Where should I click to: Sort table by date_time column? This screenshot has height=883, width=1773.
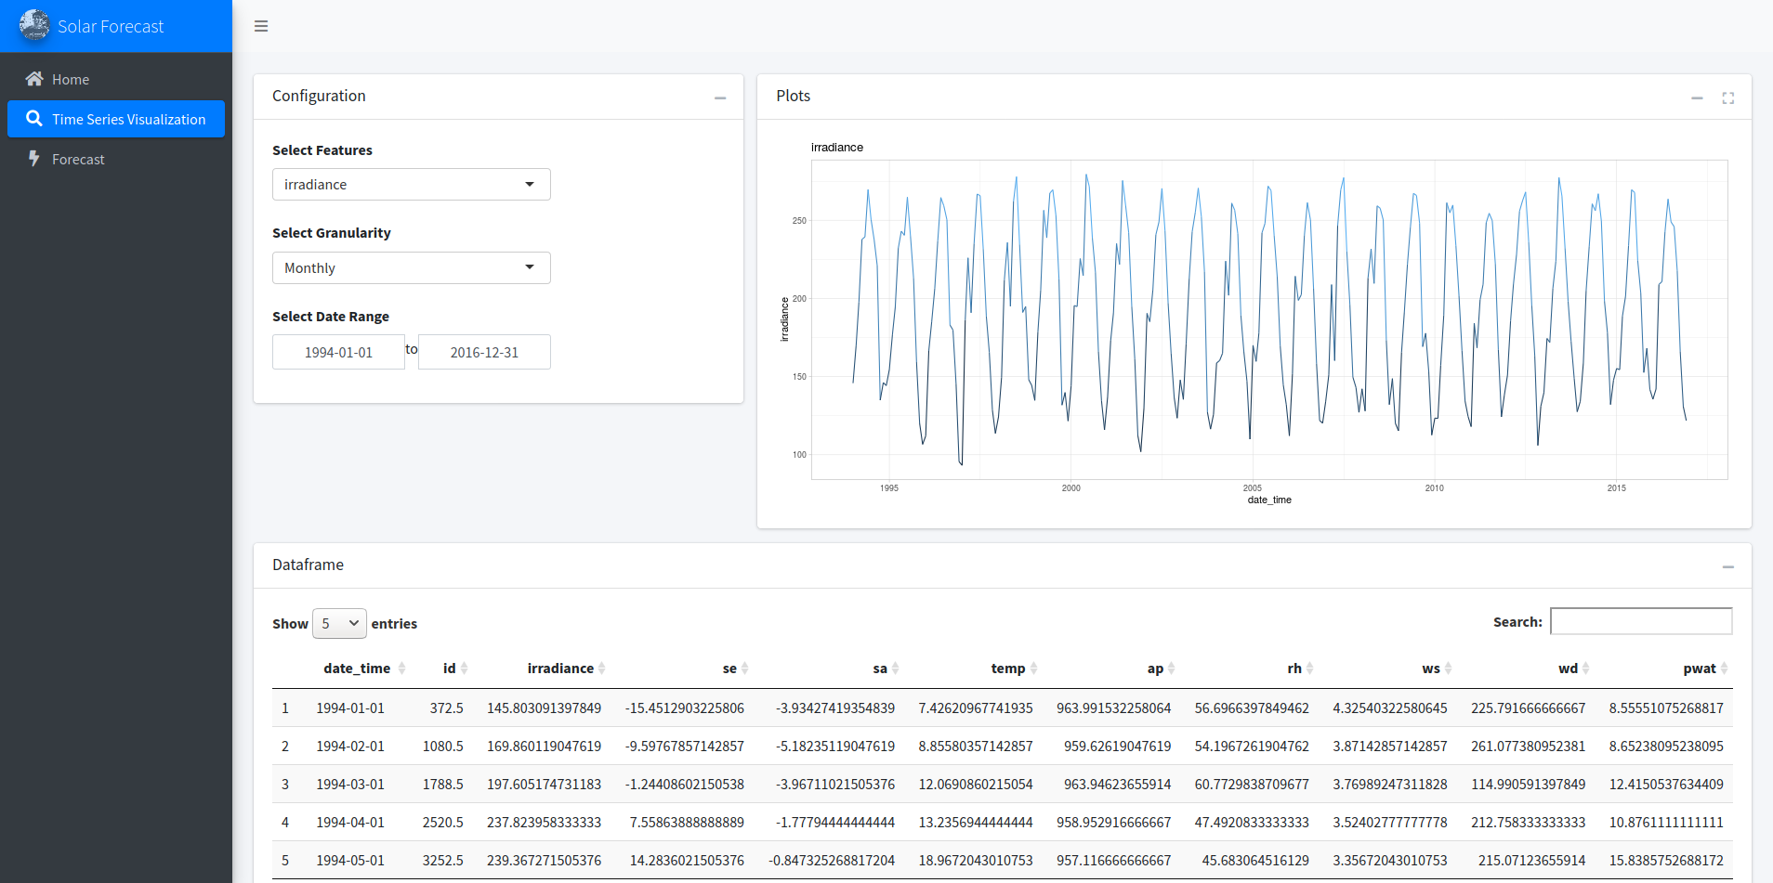tap(364, 669)
